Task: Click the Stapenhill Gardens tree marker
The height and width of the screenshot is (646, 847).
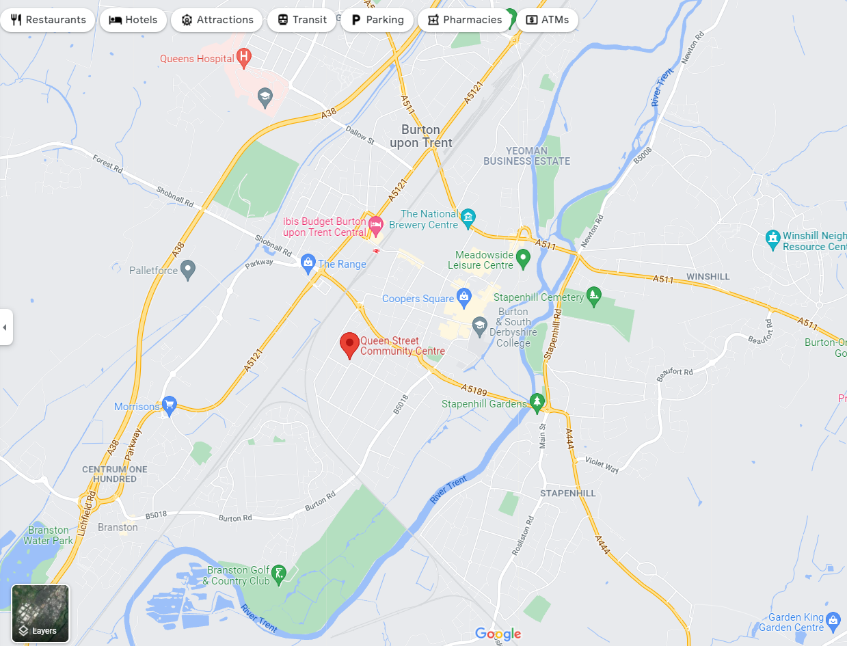Action: click(537, 403)
